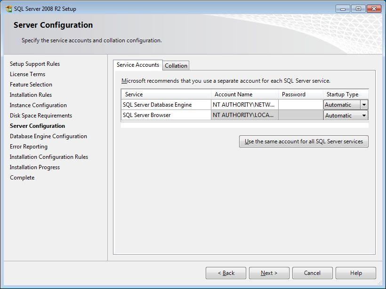Click the Service column header

coord(166,94)
